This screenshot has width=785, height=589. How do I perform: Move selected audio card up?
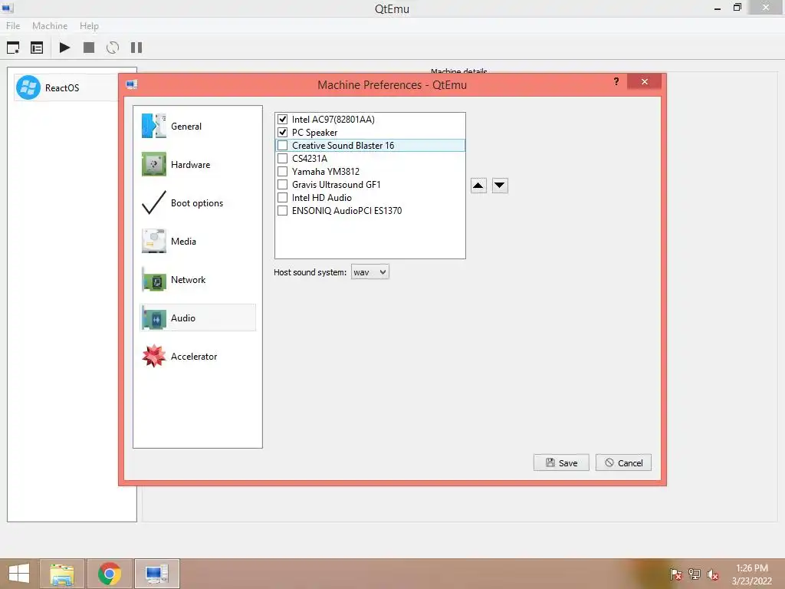click(x=478, y=186)
